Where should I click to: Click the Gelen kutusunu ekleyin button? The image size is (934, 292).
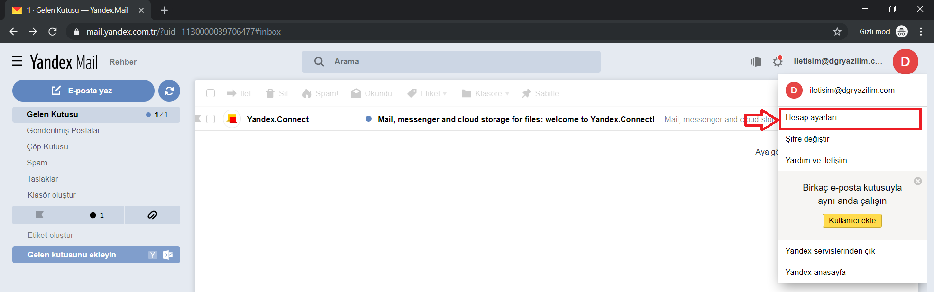[96, 255]
